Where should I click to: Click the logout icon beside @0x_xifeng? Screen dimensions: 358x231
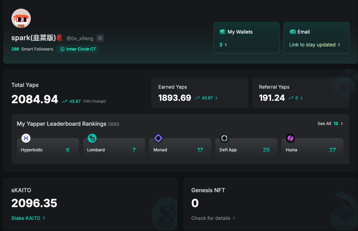point(100,38)
